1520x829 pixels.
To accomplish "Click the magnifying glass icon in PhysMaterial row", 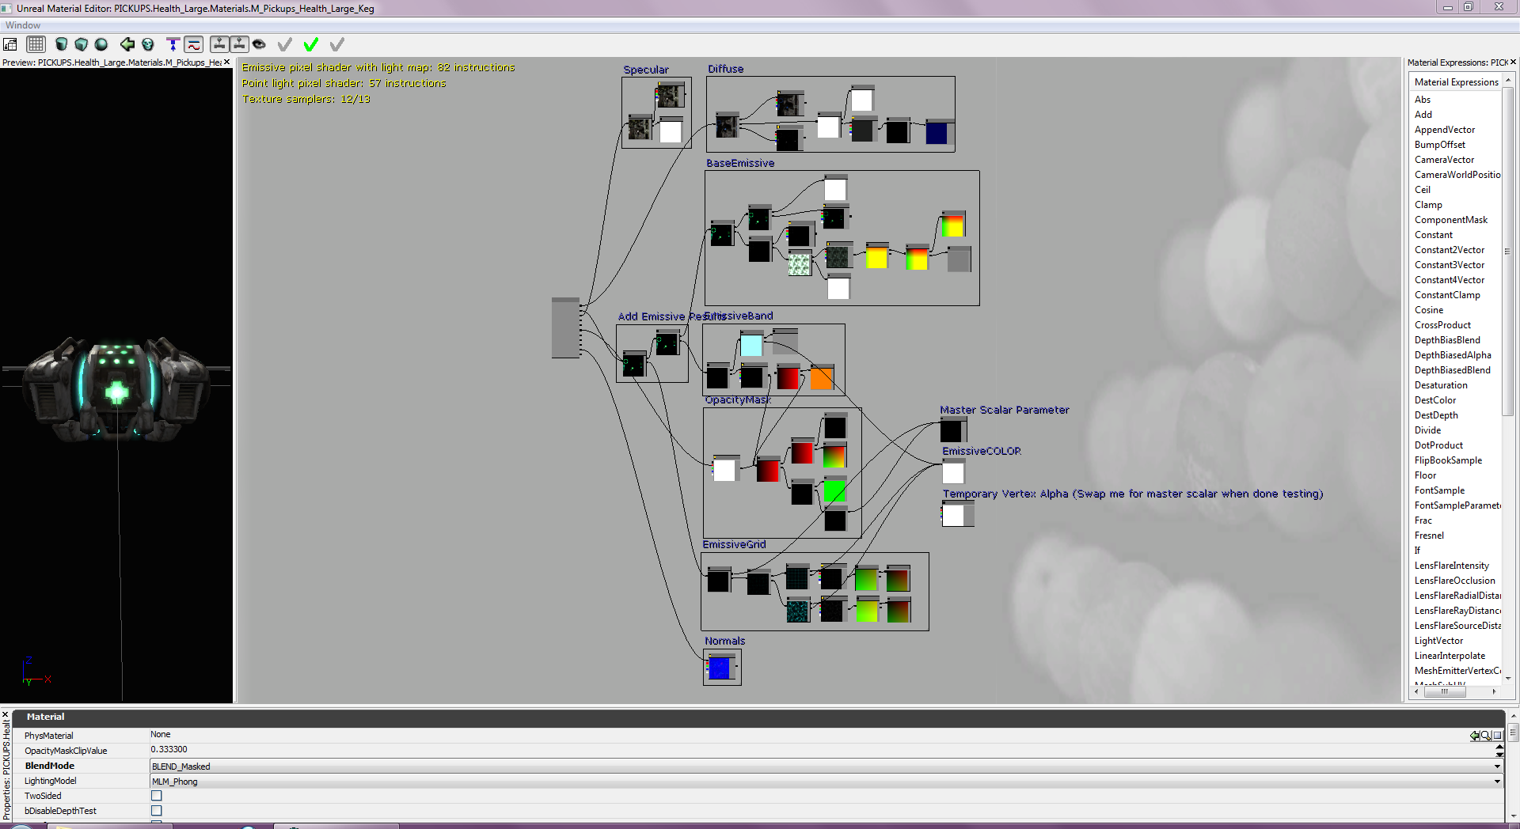I will click(1485, 736).
